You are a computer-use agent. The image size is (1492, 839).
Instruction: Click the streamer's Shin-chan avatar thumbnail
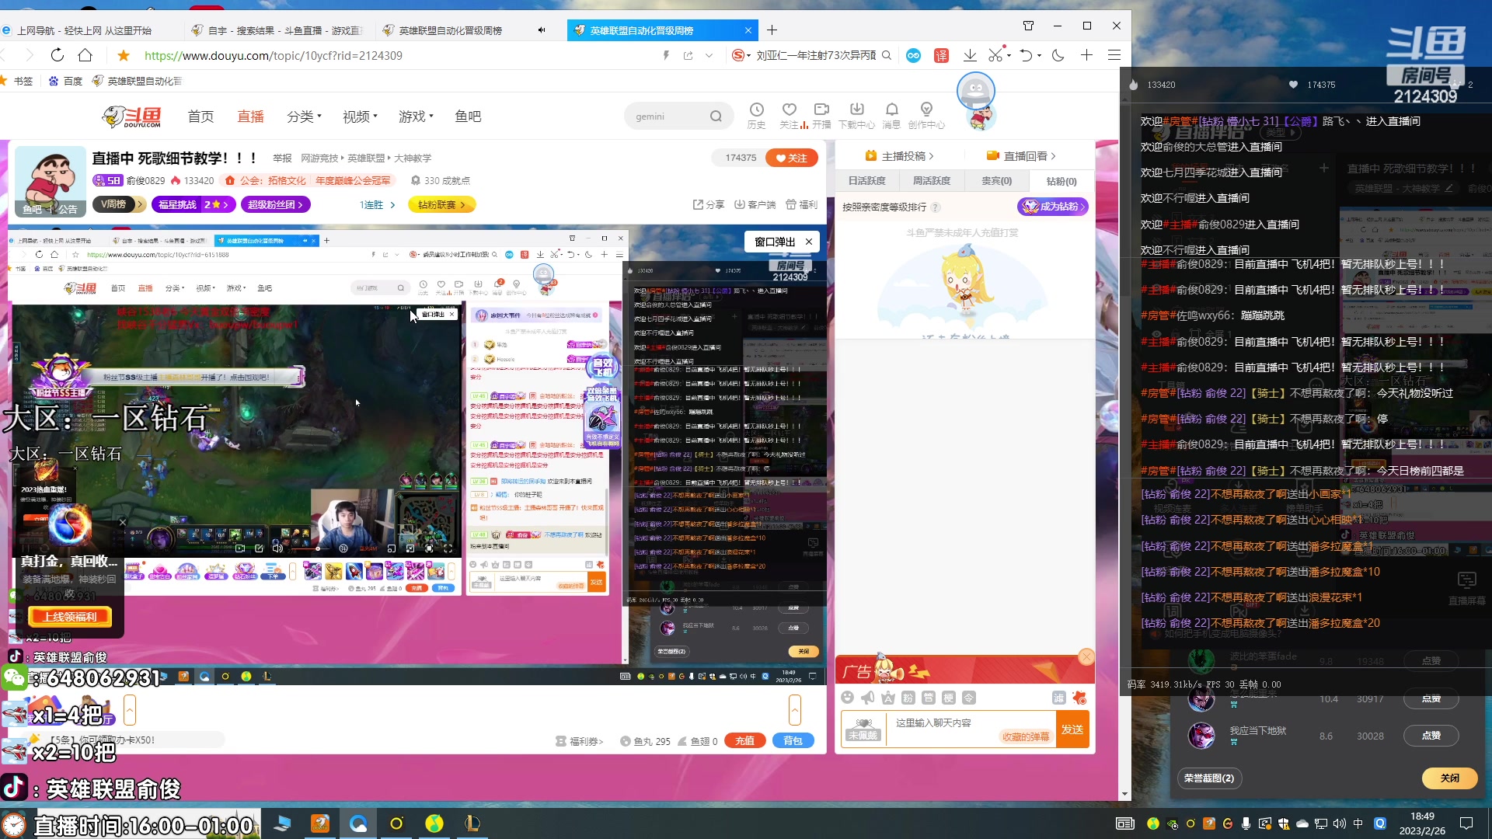(x=50, y=181)
